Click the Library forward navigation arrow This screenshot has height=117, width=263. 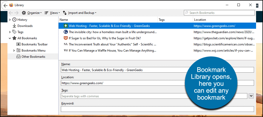(16, 13)
